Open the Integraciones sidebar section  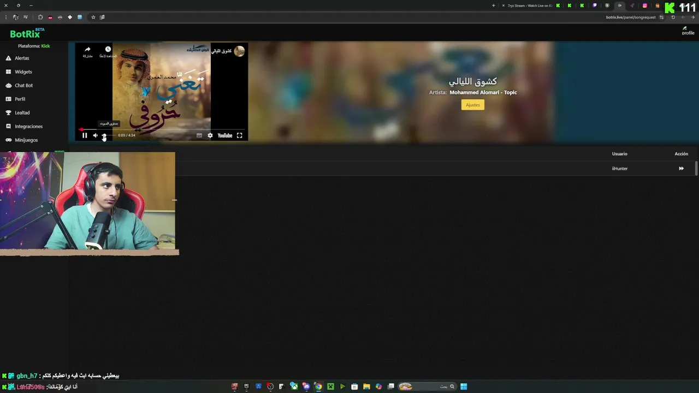(x=28, y=126)
